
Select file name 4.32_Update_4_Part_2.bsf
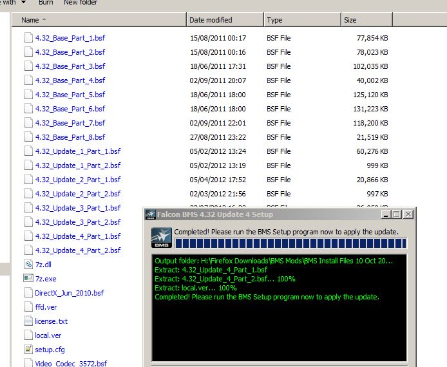point(78,250)
